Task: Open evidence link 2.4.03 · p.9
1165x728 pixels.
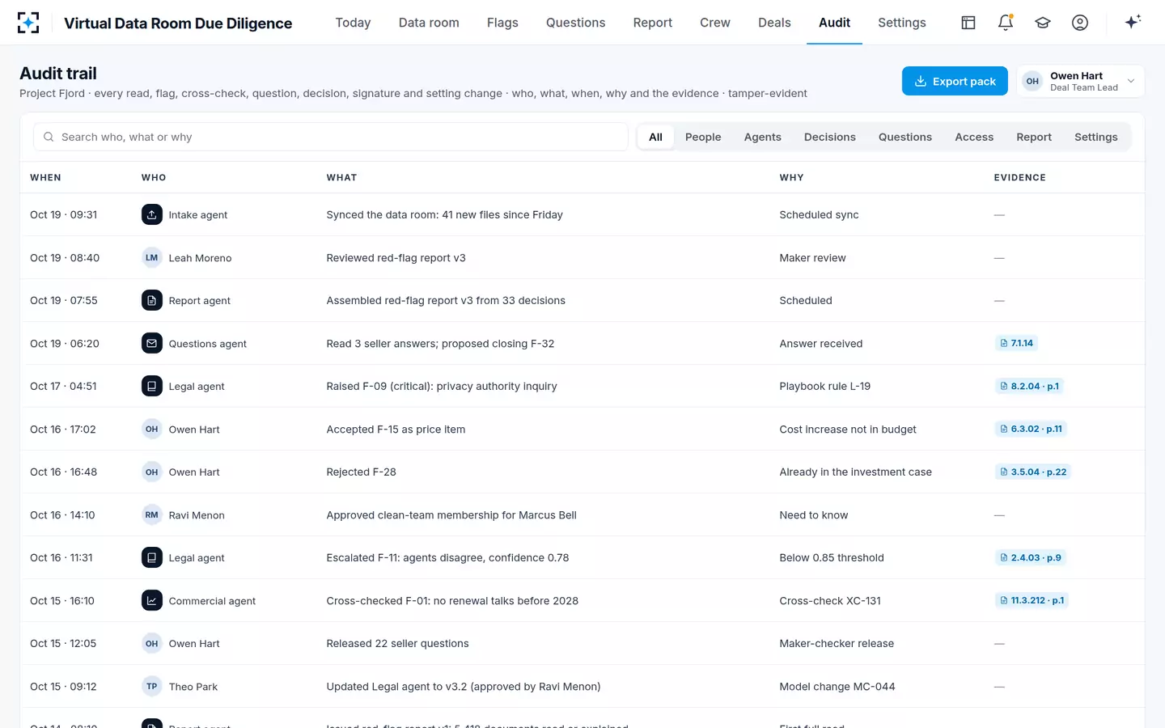Action: point(1030,557)
